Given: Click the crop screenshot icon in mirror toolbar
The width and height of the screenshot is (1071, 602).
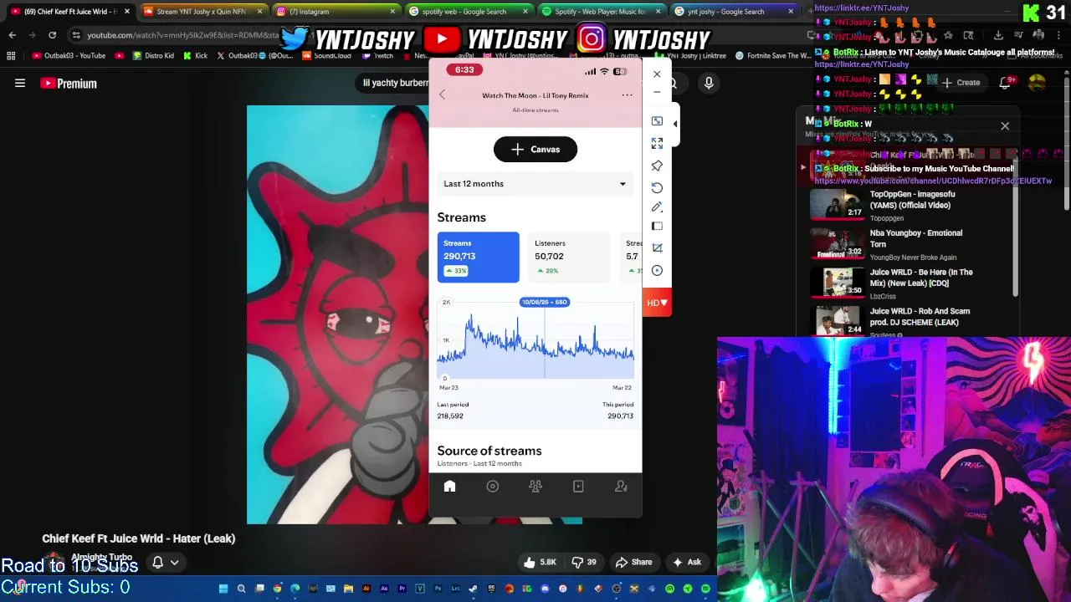Looking at the screenshot, I should click(x=657, y=248).
